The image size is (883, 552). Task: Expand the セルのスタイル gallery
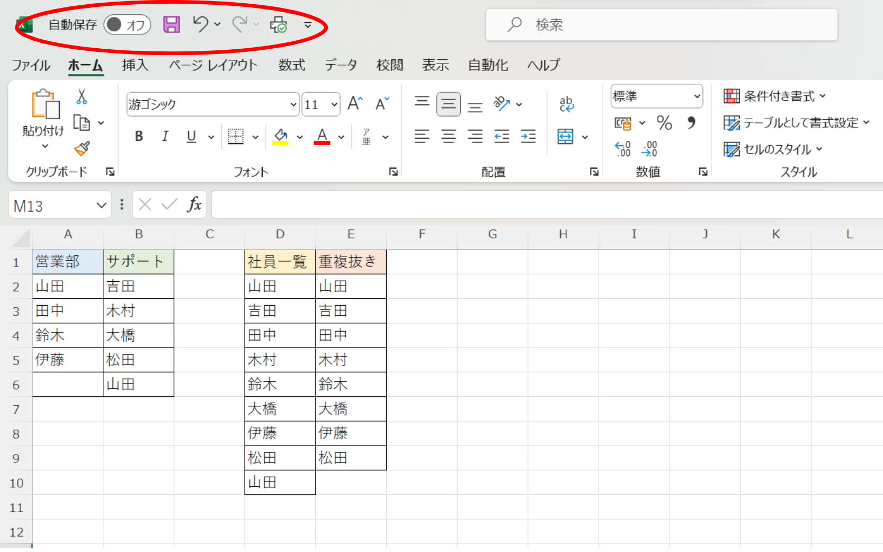tap(773, 149)
